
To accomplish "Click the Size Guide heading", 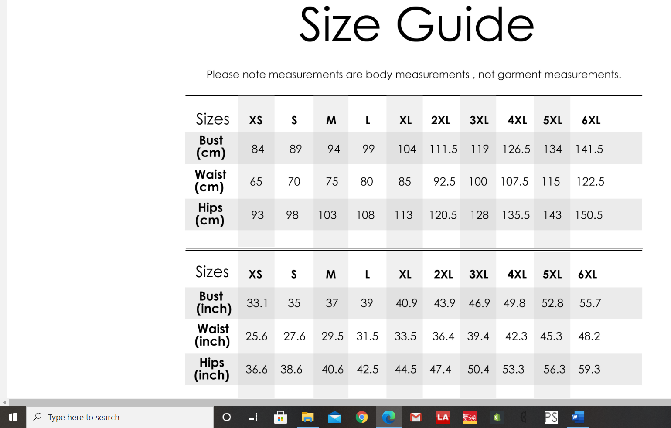I will (x=416, y=25).
